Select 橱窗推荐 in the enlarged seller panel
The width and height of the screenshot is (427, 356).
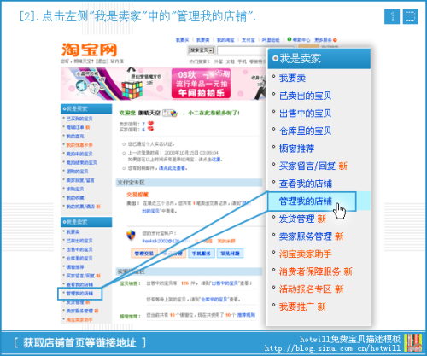pos(296,149)
